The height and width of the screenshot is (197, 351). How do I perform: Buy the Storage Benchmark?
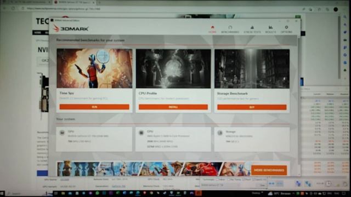pyautogui.click(x=252, y=107)
